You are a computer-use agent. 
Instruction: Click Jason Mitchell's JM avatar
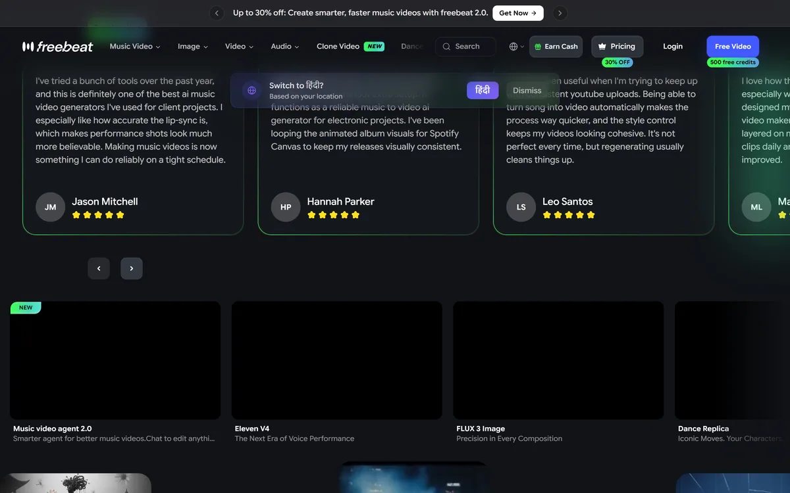51,207
